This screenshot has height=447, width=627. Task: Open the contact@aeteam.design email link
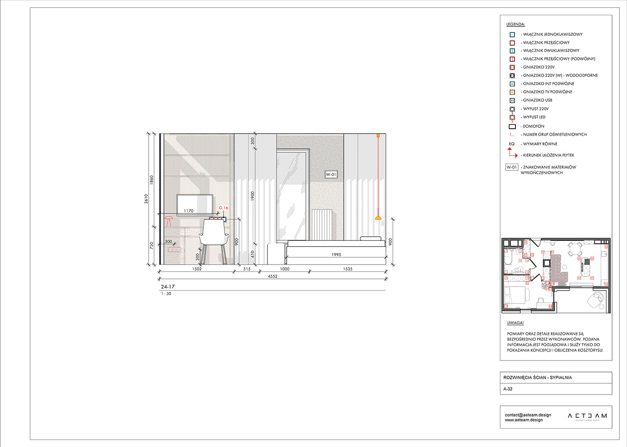click(528, 415)
